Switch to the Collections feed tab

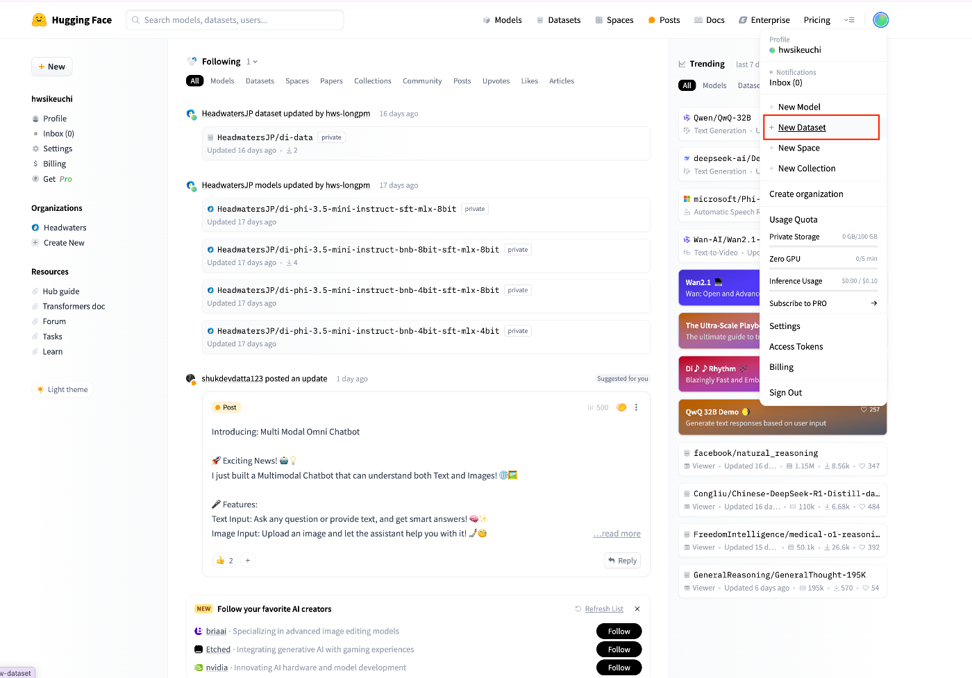click(373, 81)
